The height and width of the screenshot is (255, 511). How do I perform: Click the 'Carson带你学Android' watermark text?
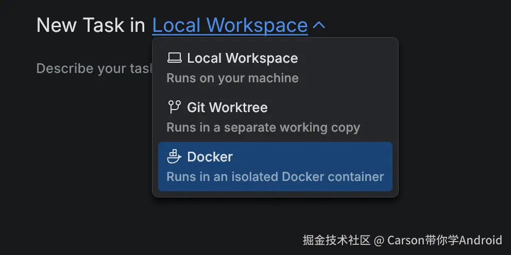tap(445, 241)
